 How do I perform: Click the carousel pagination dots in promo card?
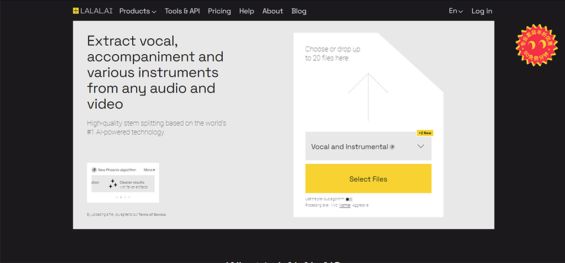tap(123, 197)
